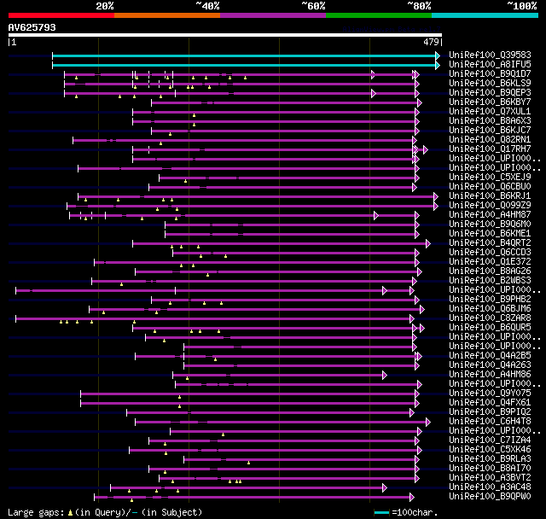Open hit UniRef100_A8IFU5
This screenshot has width=546, height=519.
point(490,64)
